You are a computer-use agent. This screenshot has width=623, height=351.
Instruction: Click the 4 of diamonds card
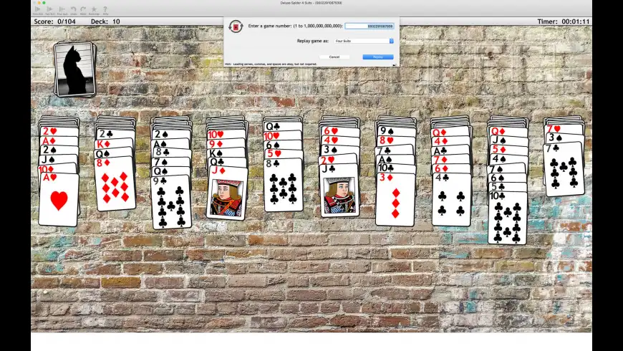pyautogui.click(x=451, y=140)
